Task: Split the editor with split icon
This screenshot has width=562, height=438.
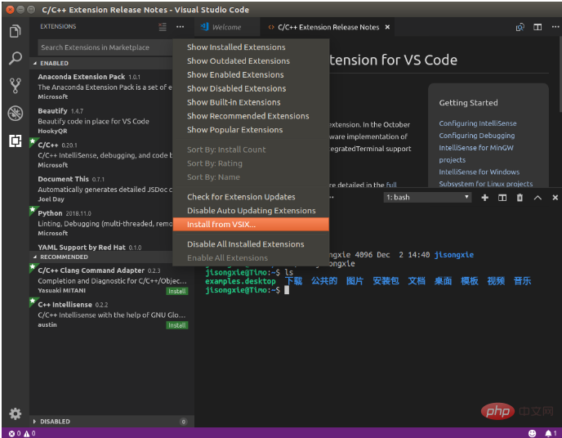Action: coord(537,27)
